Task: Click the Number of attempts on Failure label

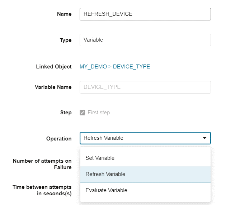Action: pyautogui.click(x=42, y=164)
